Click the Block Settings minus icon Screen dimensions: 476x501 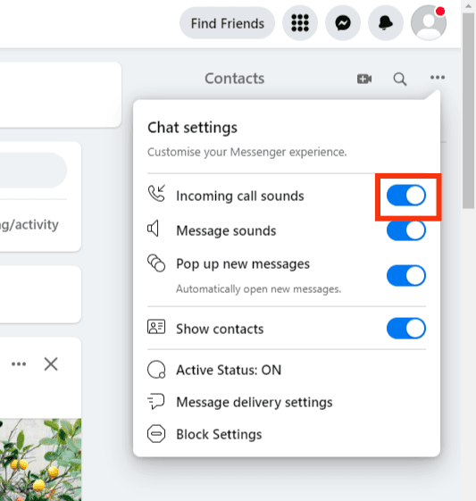point(156,434)
